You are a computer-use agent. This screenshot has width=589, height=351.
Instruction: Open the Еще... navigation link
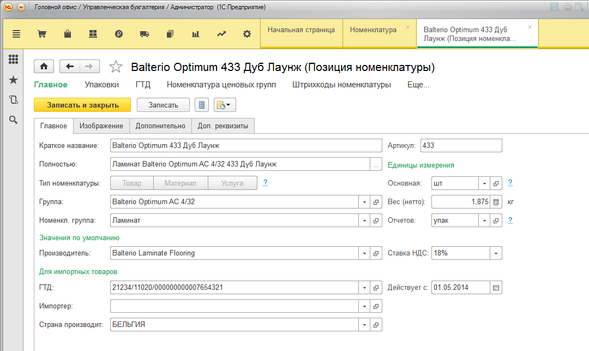click(x=418, y=85)
